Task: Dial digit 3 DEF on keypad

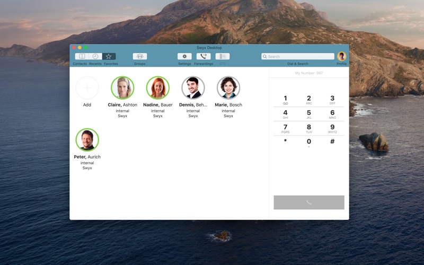Action: tap(332, 100)
